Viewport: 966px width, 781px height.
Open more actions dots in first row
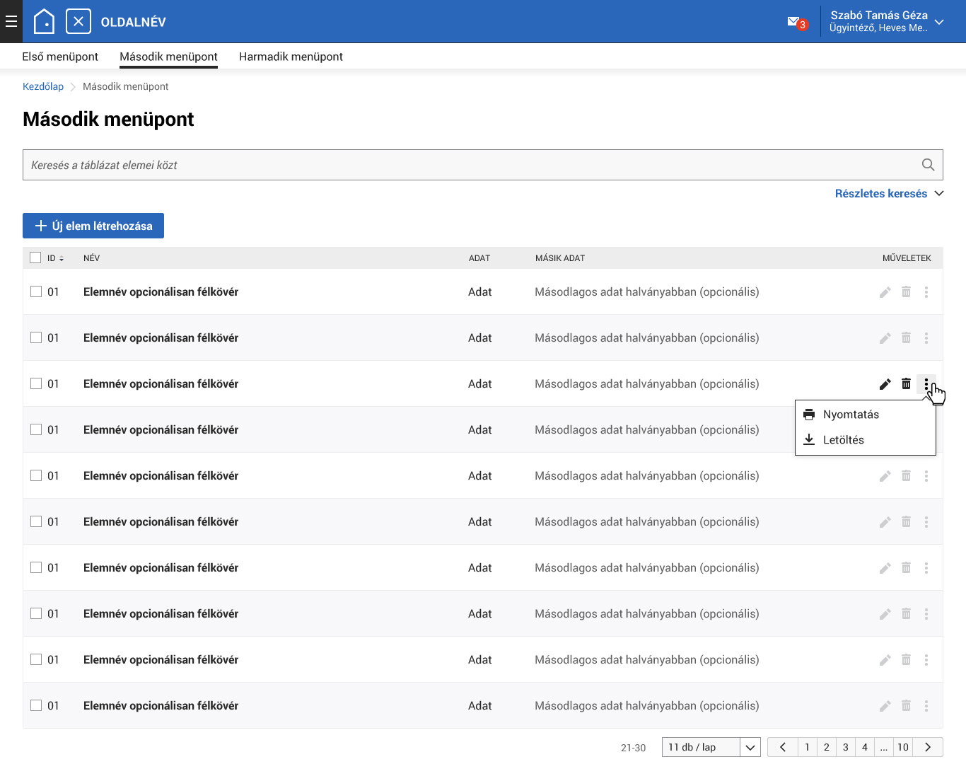pyautogui.click(x=926, y=292)
